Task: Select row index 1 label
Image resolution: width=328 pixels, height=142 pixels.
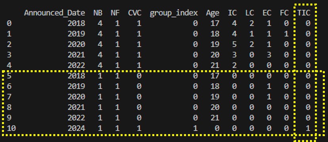Action: coord(9,34)
